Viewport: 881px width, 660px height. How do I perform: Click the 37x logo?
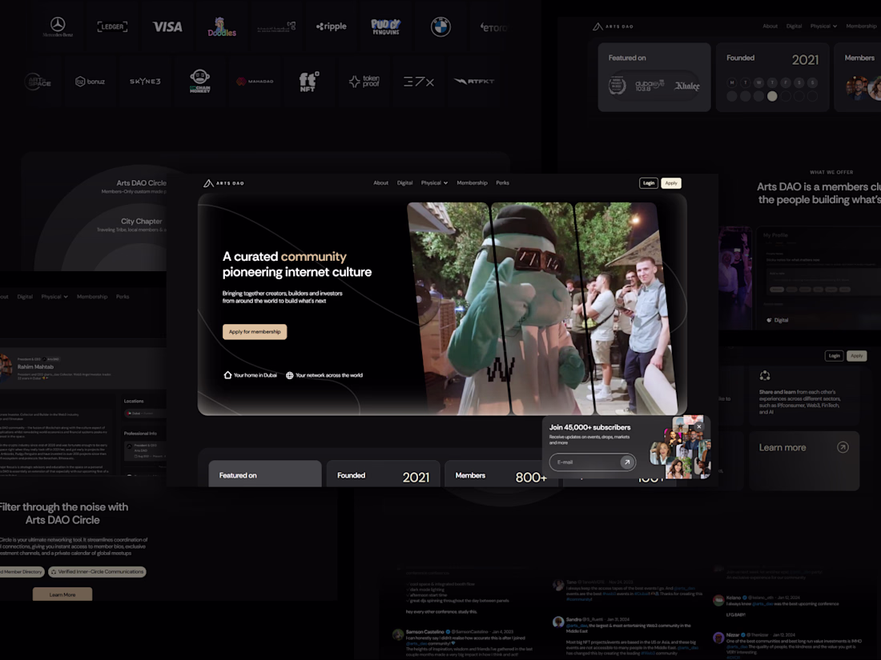pyautogui.click(x=419, y=82)
